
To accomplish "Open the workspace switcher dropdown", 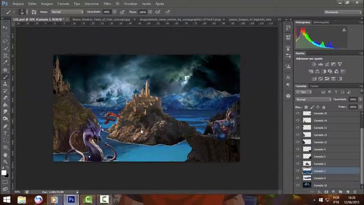I will pyautogui.click(x=342, y=12).
